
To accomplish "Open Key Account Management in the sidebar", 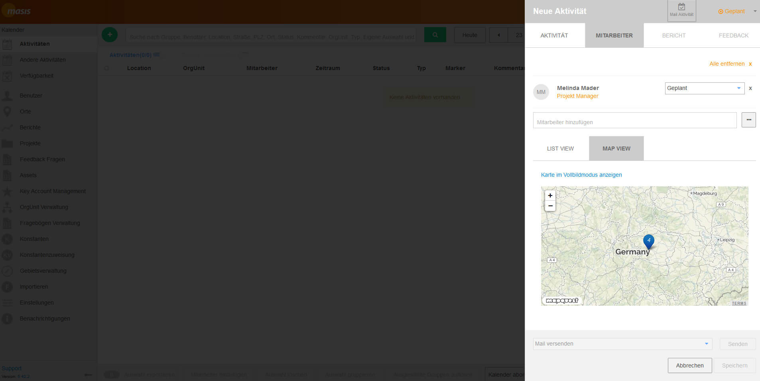I will pyautogui.click(x=49, y=191).
